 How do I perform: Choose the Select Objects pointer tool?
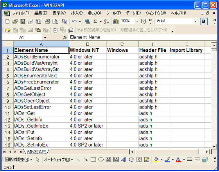(x=38, y=159)
